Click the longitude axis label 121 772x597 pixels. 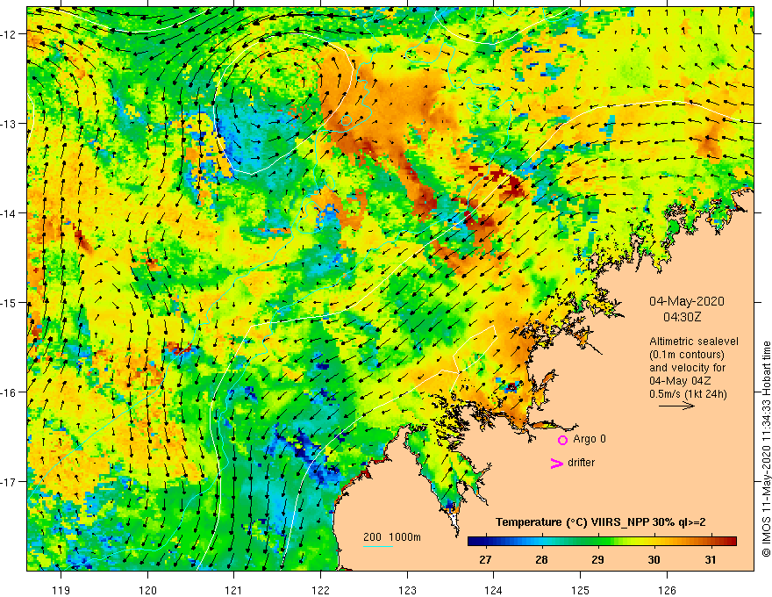(x=233, y=590)
